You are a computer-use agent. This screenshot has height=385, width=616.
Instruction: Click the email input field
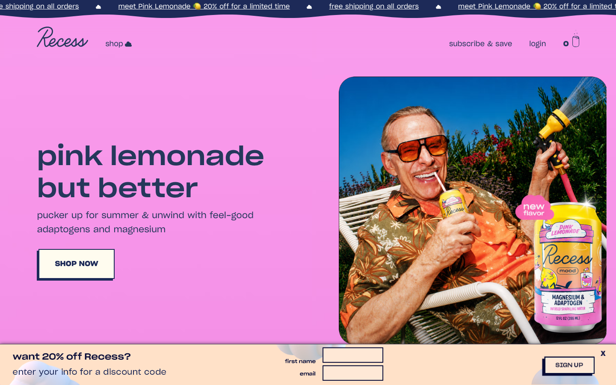353,373
